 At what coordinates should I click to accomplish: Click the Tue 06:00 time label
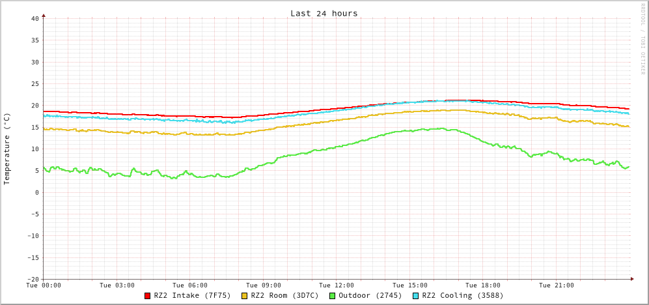pyautogui.click(x=190, y=285)
